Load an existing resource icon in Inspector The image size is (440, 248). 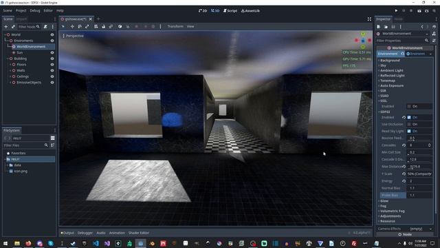click(x=386, y=27)
